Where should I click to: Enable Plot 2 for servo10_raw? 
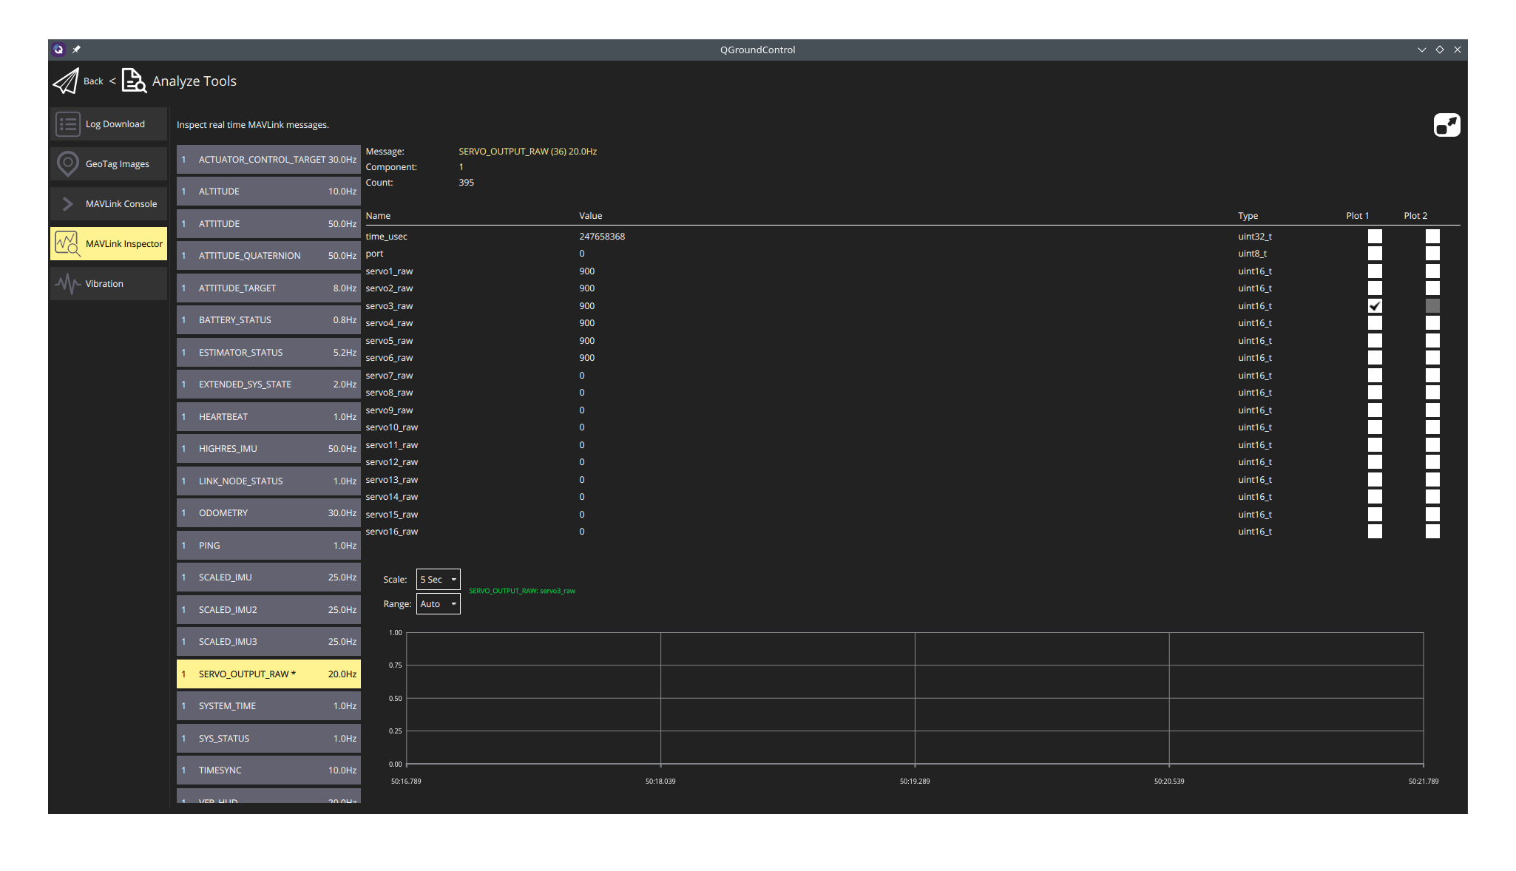(x=1432, y=427)
